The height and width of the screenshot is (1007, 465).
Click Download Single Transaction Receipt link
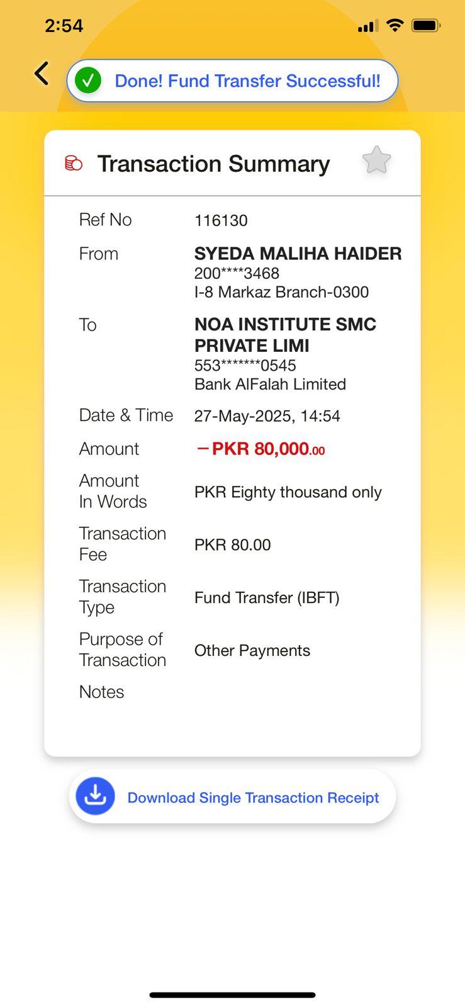[253, 797]
